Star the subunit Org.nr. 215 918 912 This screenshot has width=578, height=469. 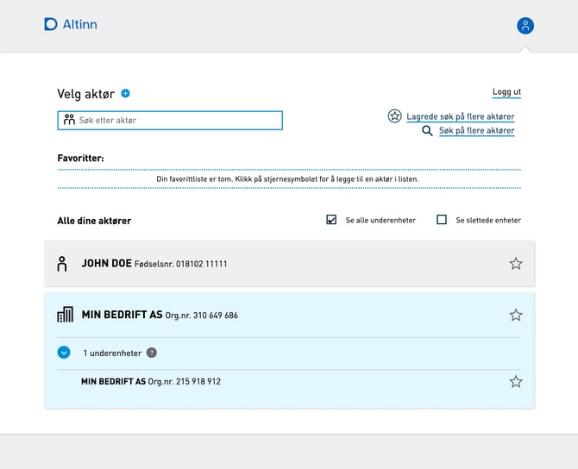point(516,381)
